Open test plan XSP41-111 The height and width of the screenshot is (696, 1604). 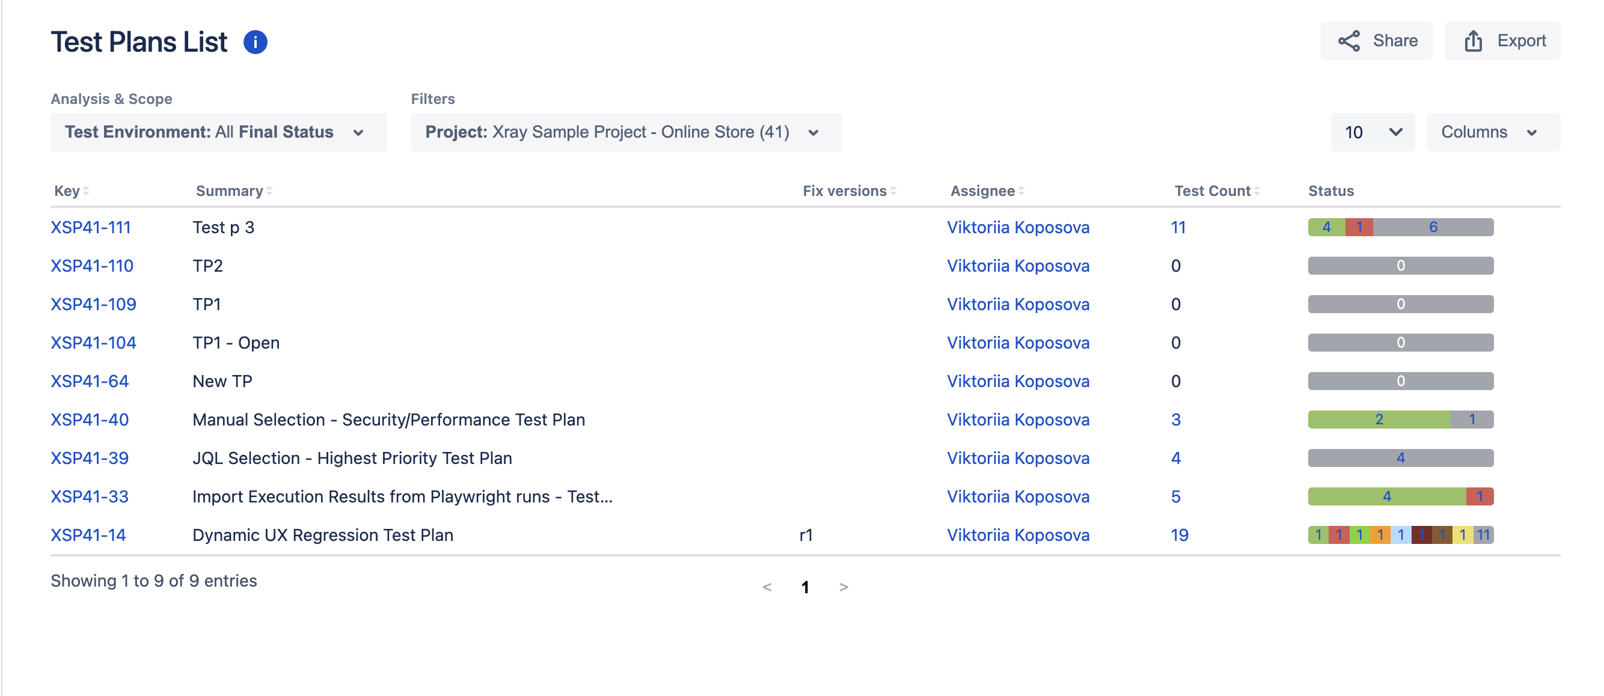tap(91, 227)
